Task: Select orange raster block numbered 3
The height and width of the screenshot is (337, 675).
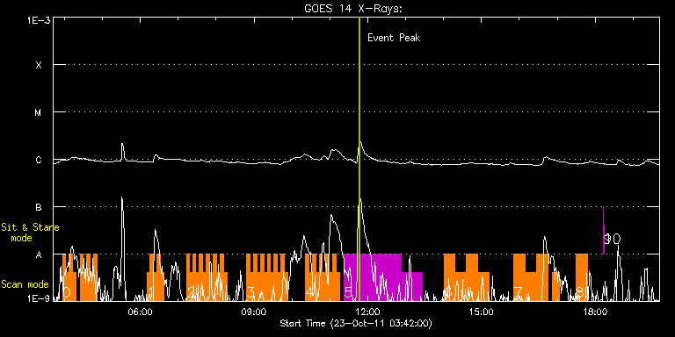Action: (267, 277)
